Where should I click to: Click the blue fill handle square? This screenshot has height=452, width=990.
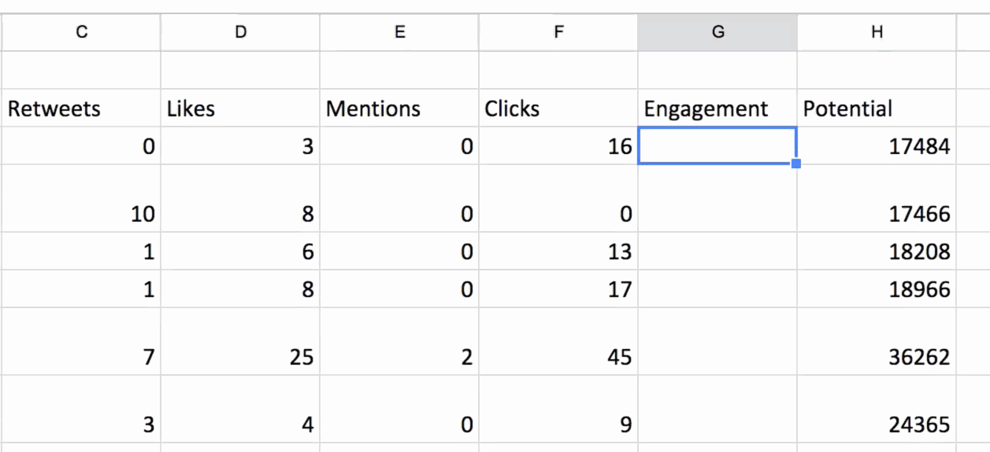pos(796,164)
